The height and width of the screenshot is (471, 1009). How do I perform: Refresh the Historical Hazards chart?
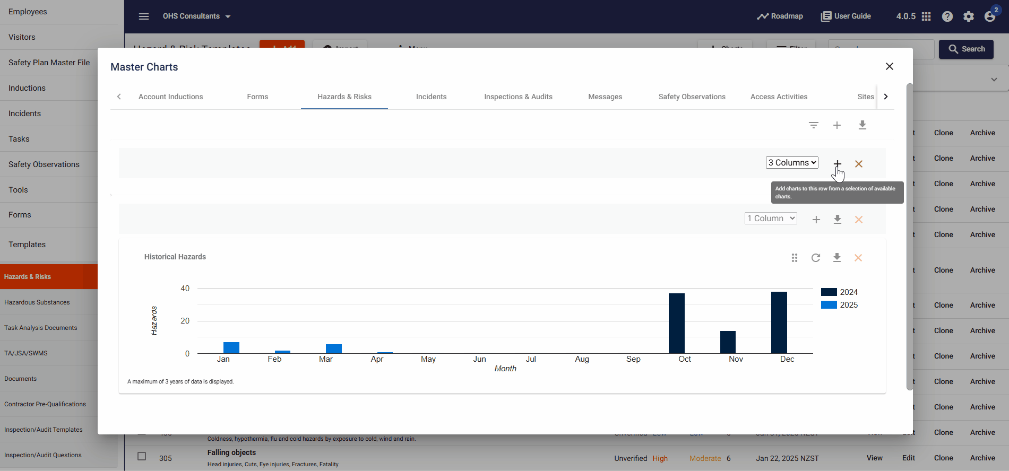[816, 258]
